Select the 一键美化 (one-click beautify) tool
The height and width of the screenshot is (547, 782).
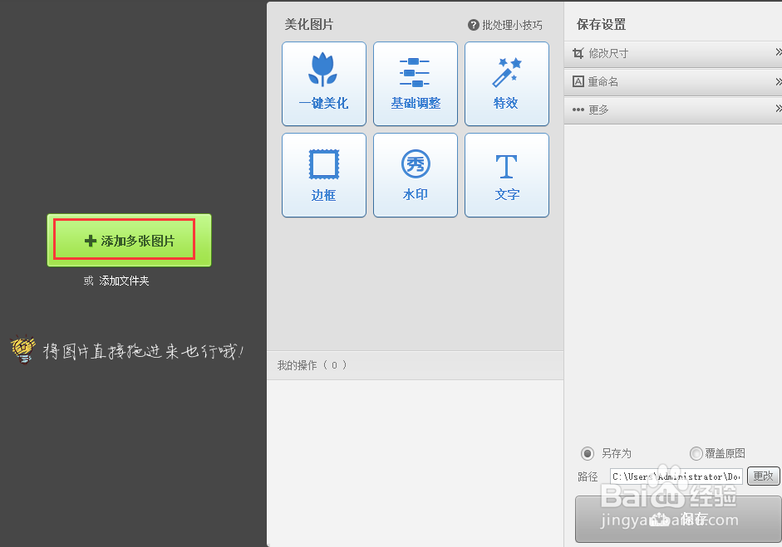pos(323,83)
